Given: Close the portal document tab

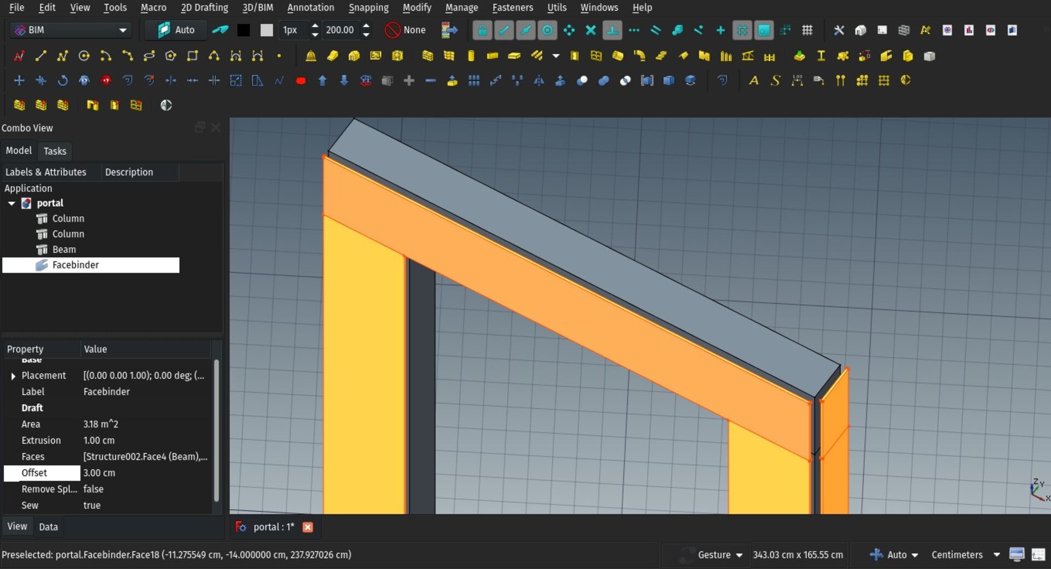Looking at the screenshot, I should pyautogui.click(x=308, y=527).
